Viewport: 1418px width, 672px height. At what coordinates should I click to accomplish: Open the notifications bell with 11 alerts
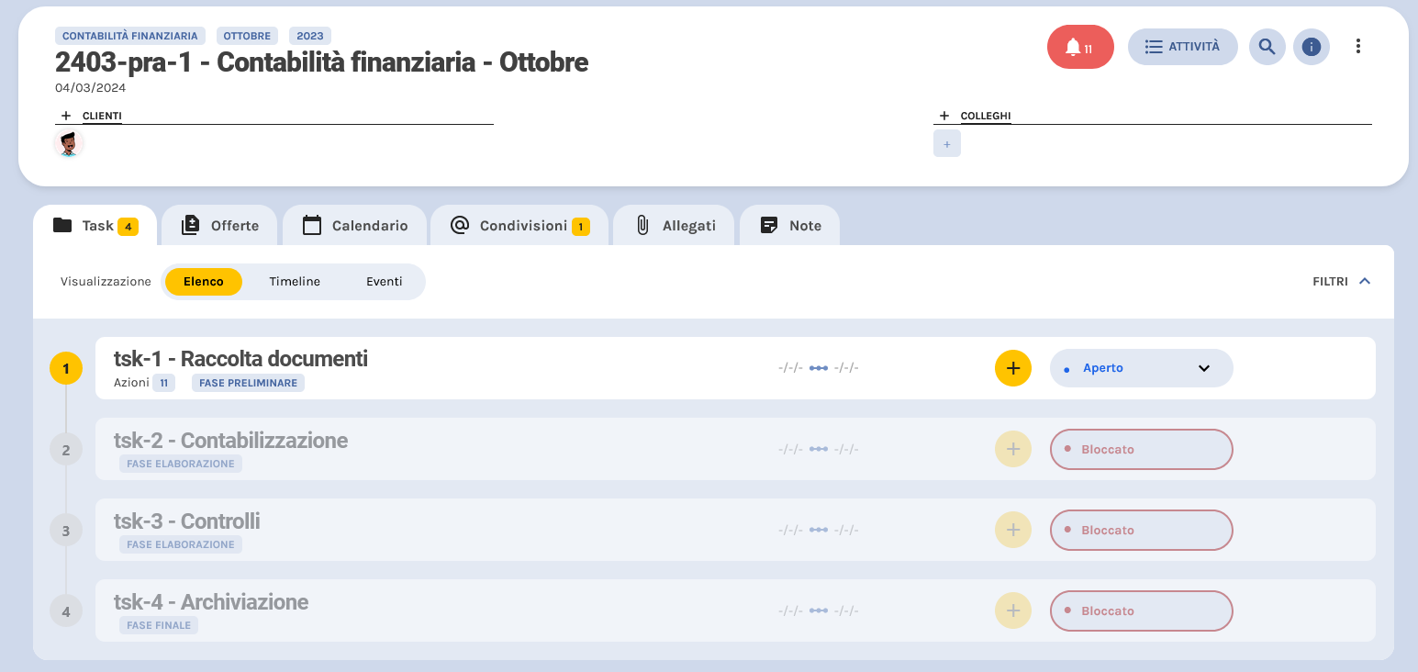[1079, 46]
